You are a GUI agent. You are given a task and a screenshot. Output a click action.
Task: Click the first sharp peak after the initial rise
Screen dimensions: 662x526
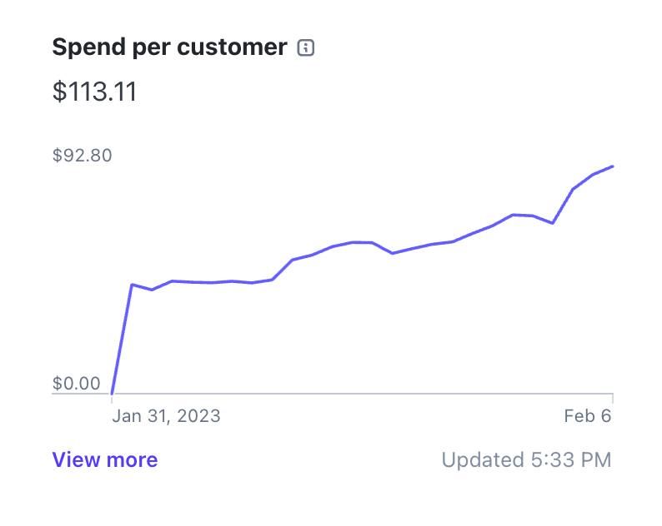point(132,285)
